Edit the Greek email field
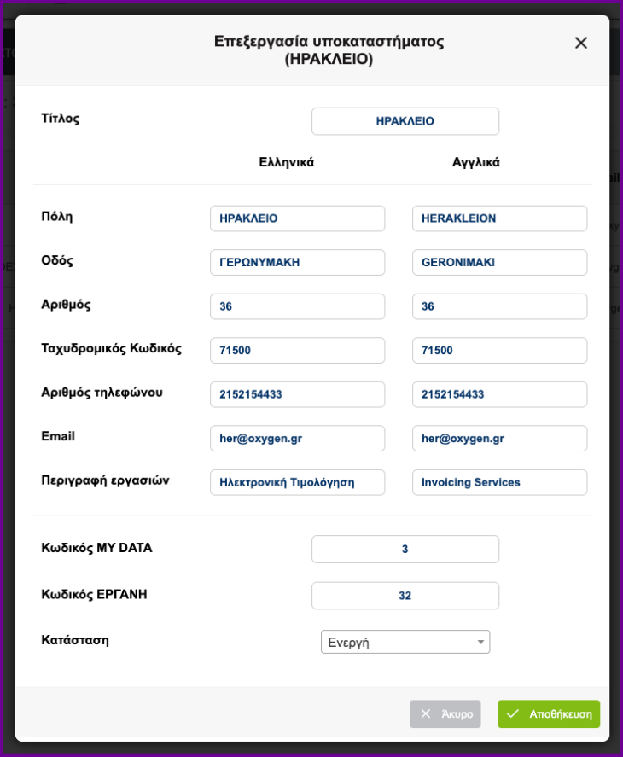 click(x=297, y=438)
